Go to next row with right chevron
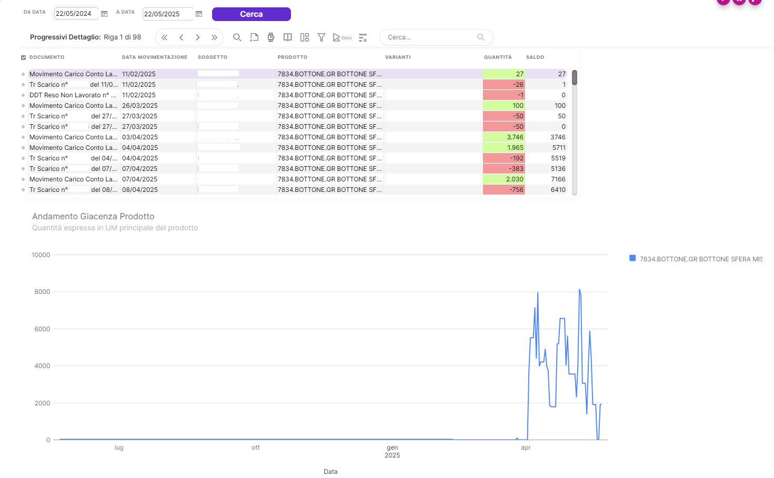Screen dimensions: 774x478 (x=197, y=37)
